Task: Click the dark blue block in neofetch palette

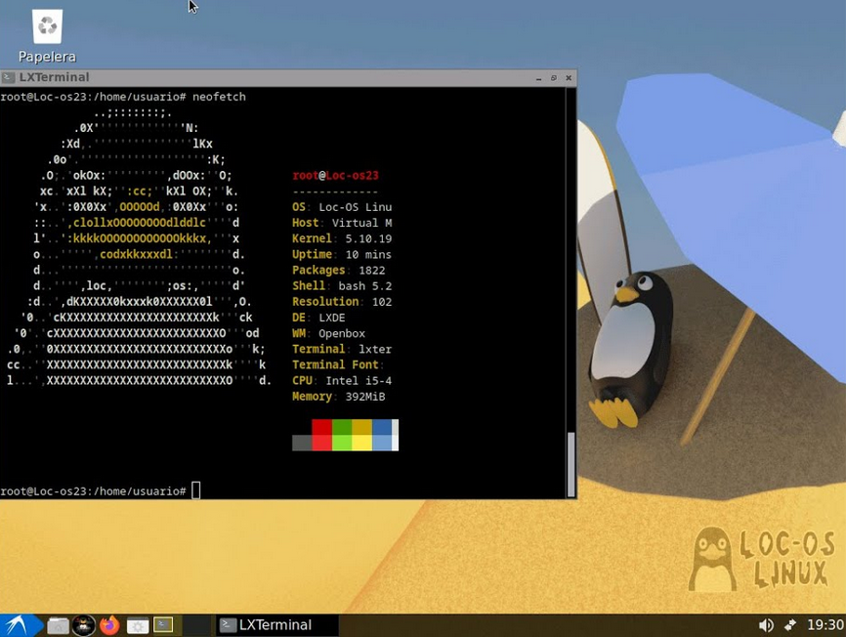Action: [x=381, y=427]
